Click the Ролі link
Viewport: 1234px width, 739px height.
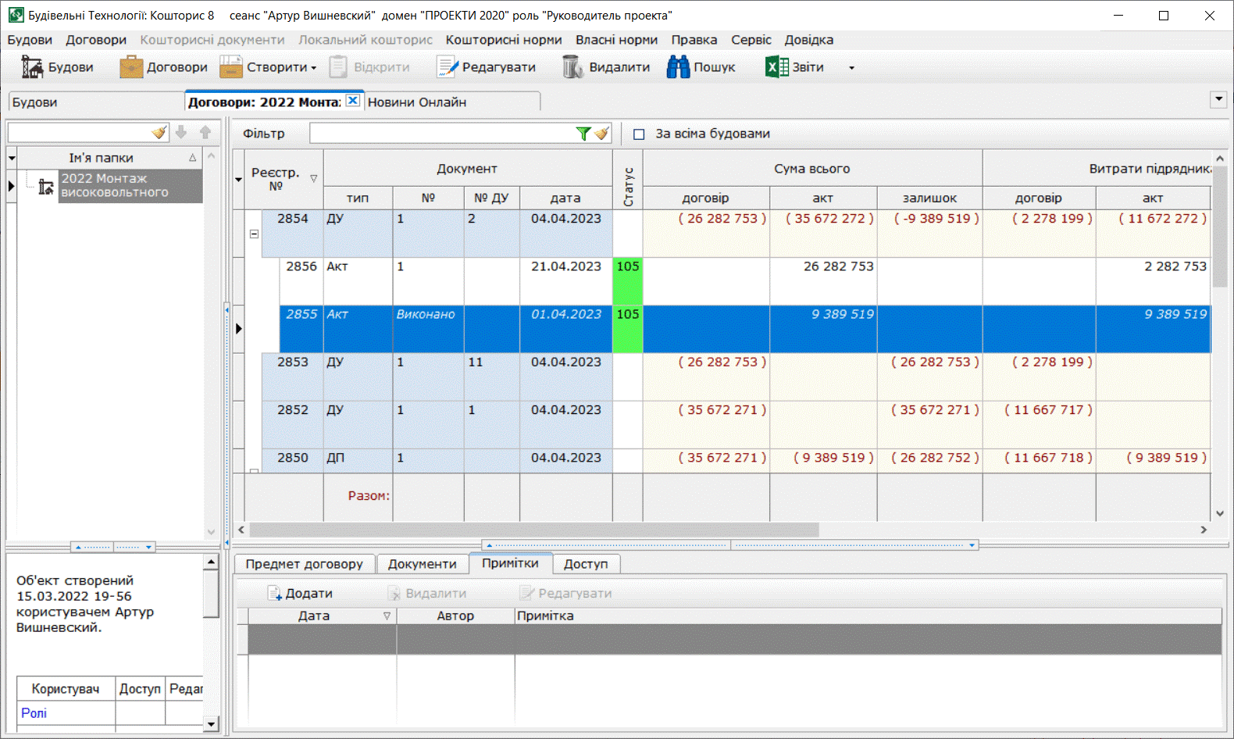coord(34,712)
